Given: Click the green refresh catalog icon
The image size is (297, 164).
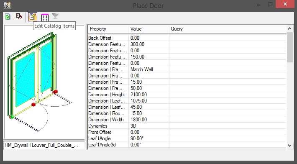Looking at the screenshot, I should [x=8, y=16].
